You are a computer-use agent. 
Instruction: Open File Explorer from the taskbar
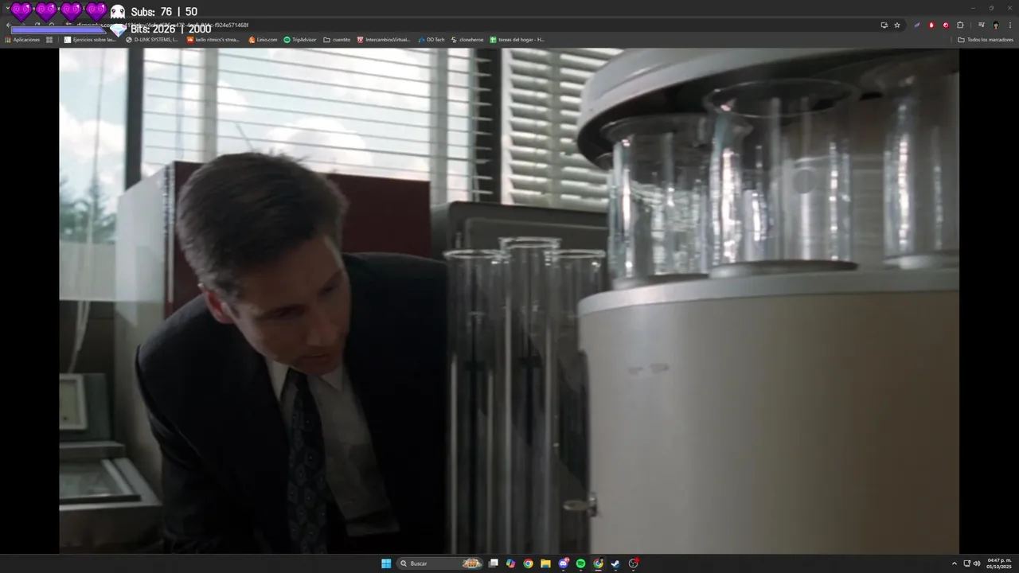pos(545,563)
